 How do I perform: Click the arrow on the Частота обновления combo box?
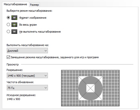(46, 88)
